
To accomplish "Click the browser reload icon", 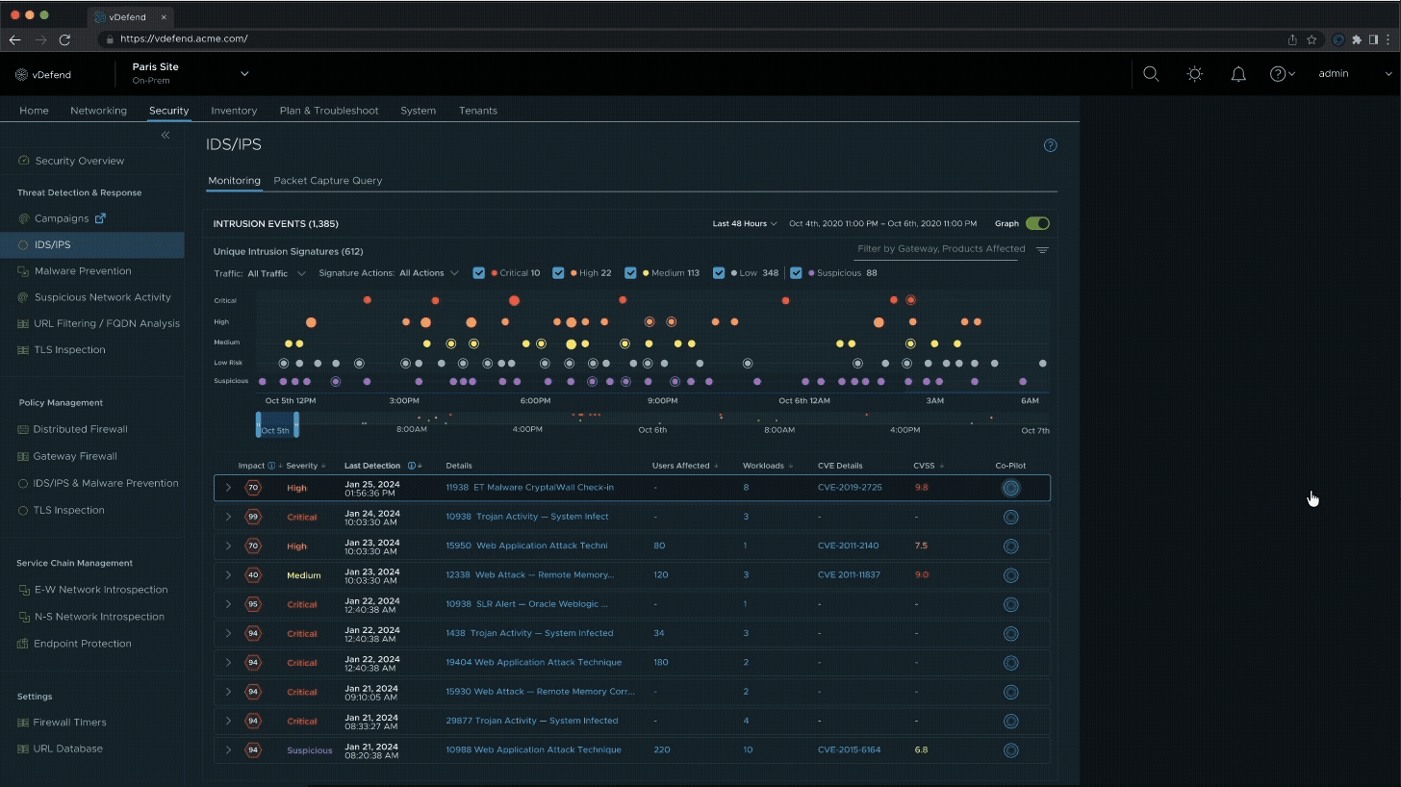I will pyautogui.click(x=65, y=39).
